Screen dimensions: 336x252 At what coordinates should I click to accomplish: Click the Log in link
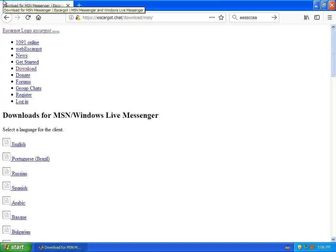22,102
